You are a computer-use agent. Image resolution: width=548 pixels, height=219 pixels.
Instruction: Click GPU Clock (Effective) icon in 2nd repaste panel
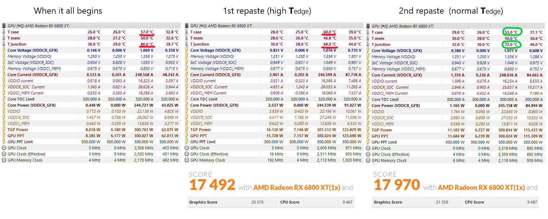tap(368, 154)
